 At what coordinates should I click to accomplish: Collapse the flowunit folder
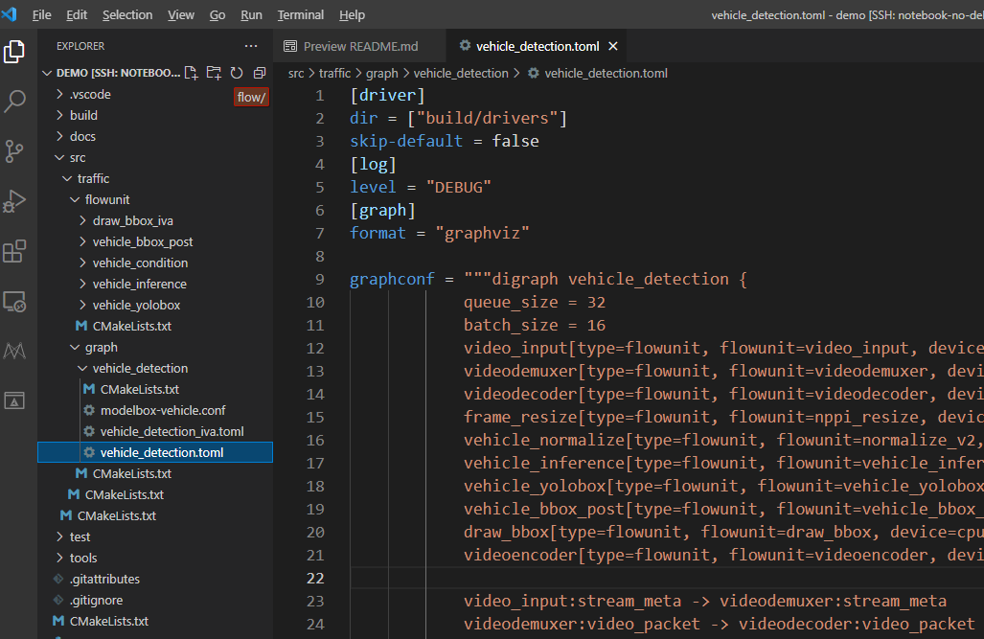tap(155, 199)
